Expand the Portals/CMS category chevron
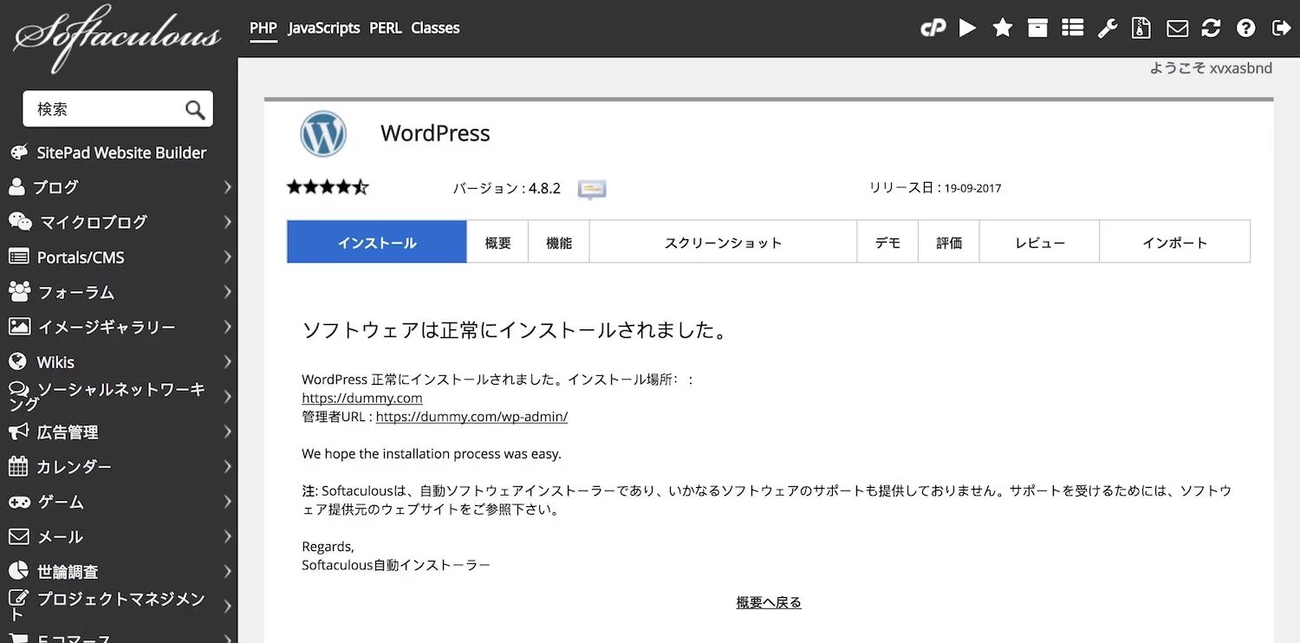 227,257
